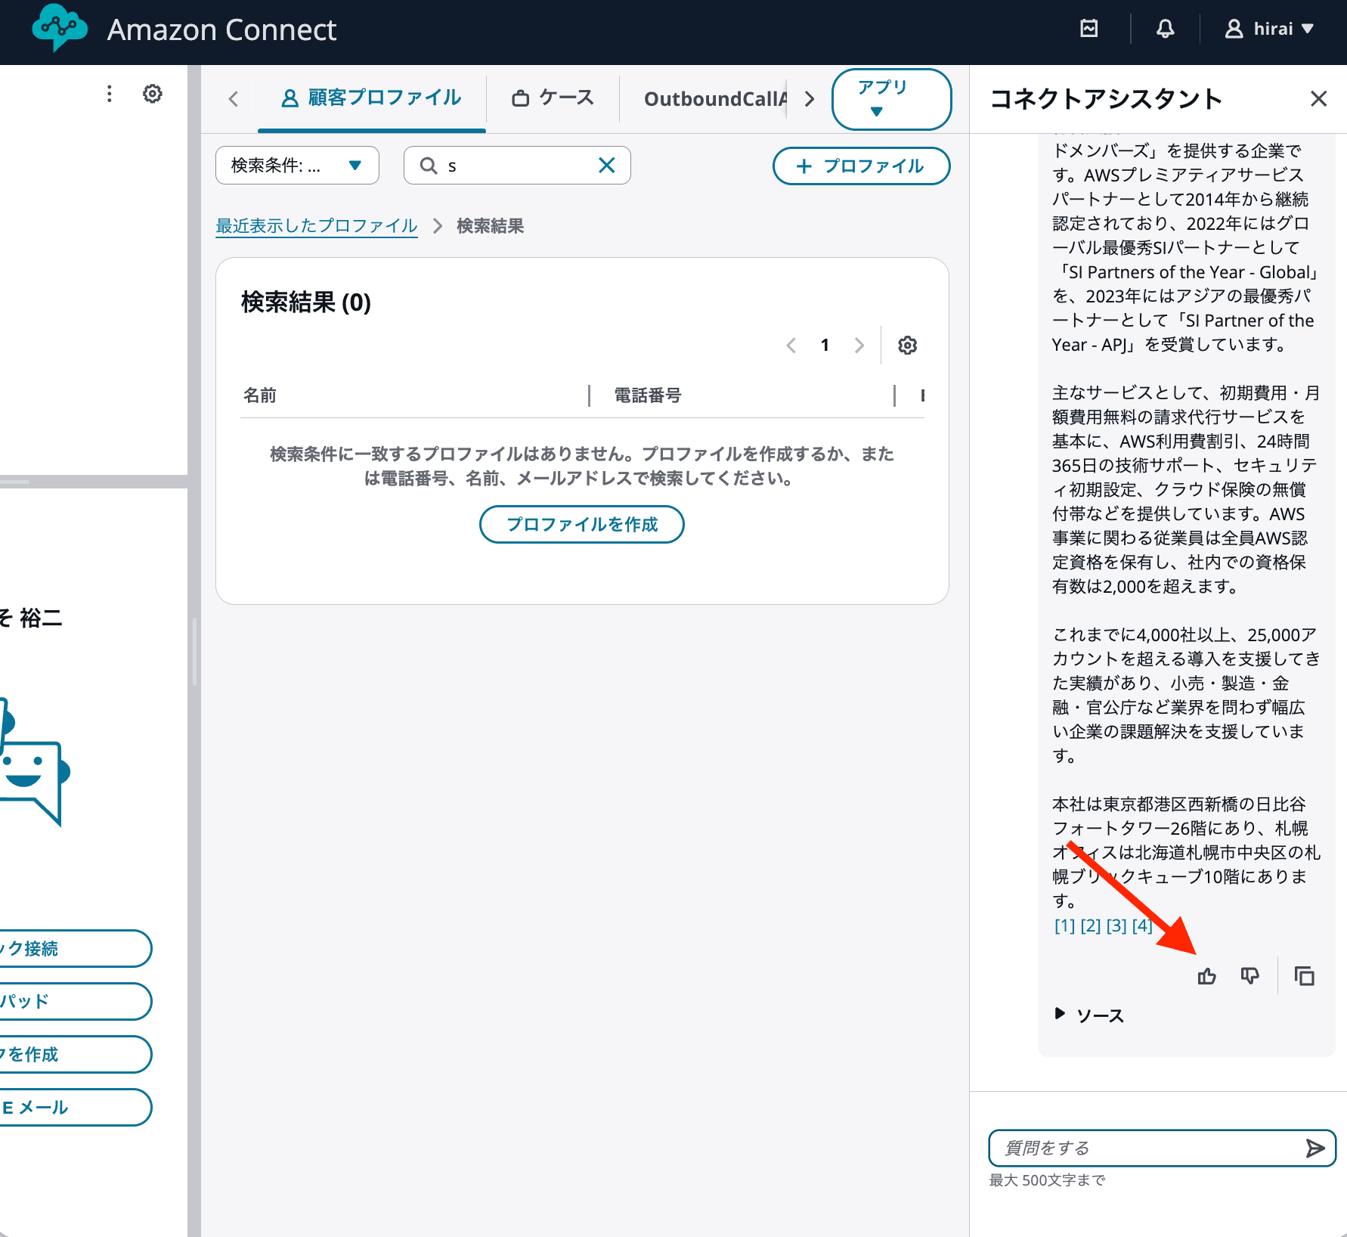This screenshot has width=1347, height=1237.
Task: Open the hirai user menu
Action: [1269, 29]
